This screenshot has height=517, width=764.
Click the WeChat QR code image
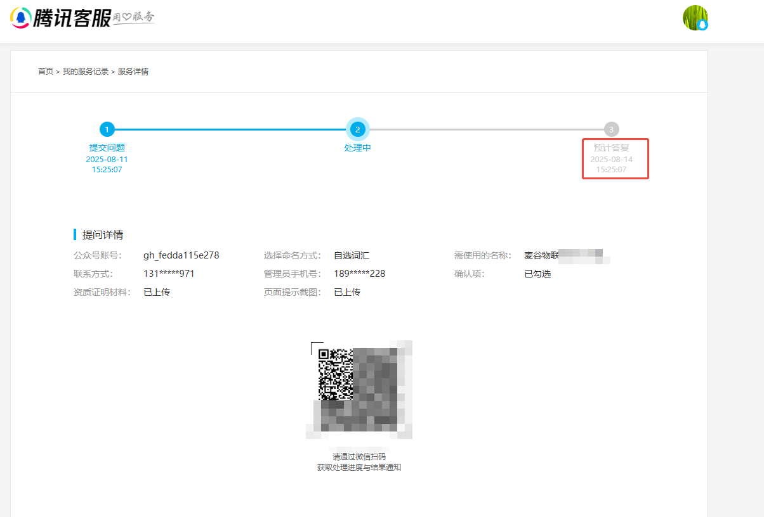(x=359, y=390)
